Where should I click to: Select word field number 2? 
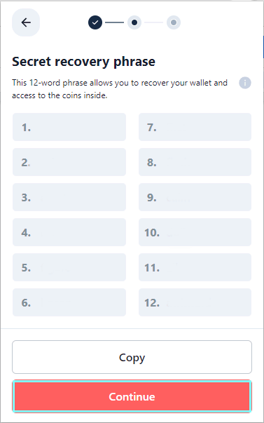pos(69,162)
